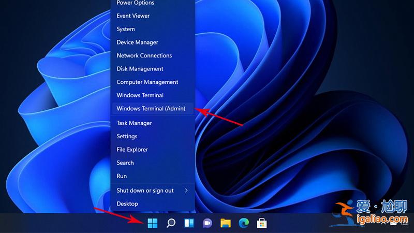Select Network Connections menu item

tap(153, 55)
